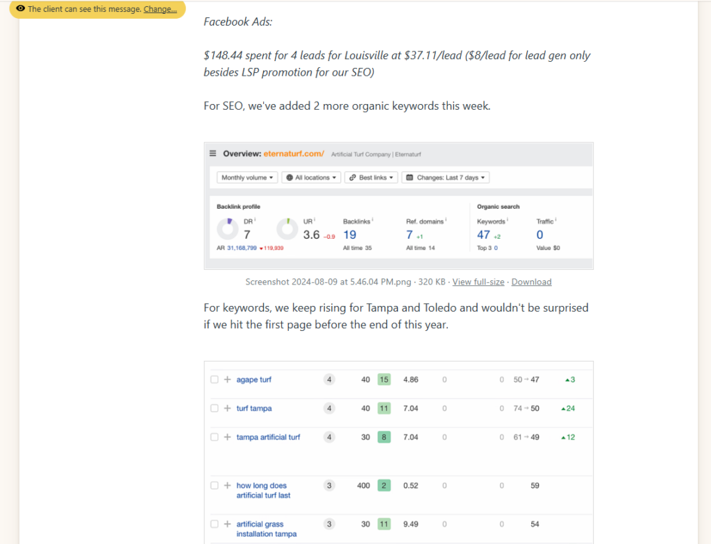Click the hamburger menu in the Ahrefs overview
The height and width of the screenshot is (544, 711).
pyautogui.click(x=212, y=153)
